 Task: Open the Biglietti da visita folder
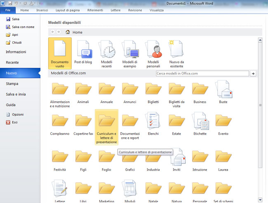[176, 94]
